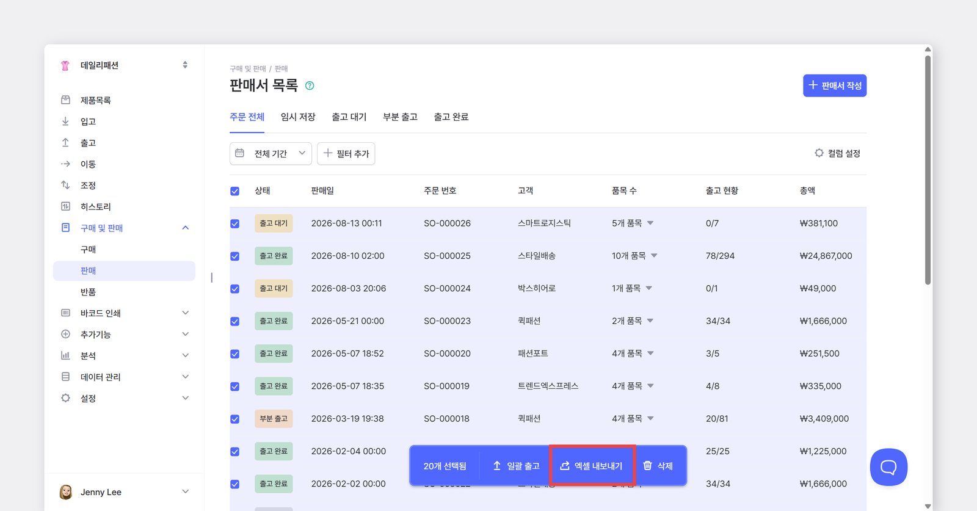Viewport: 977px width, 511px height.
Task: Open the 전체 기간 date range dropdown
Action: 271,153
